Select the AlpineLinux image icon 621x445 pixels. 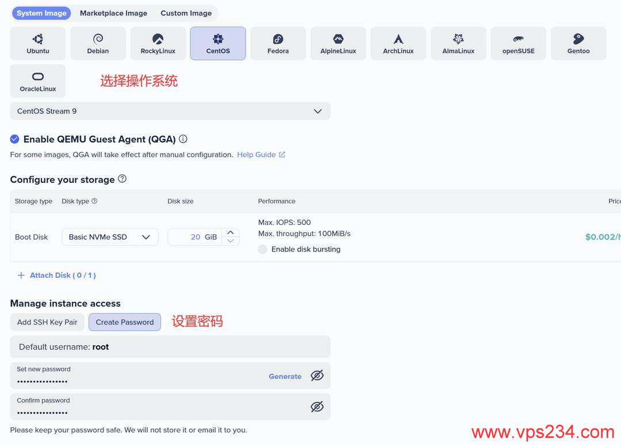(x=338, y=43)
